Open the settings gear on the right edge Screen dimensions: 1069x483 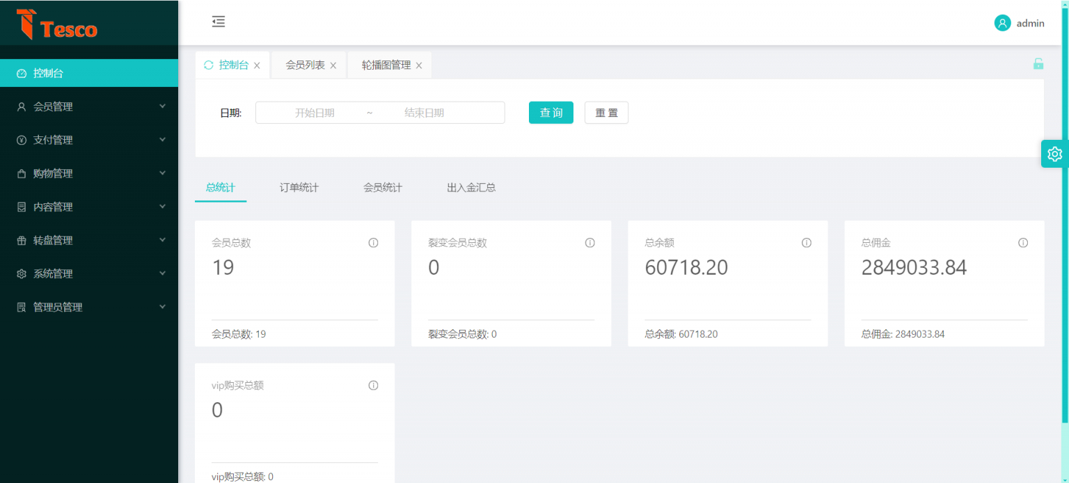1054,154
